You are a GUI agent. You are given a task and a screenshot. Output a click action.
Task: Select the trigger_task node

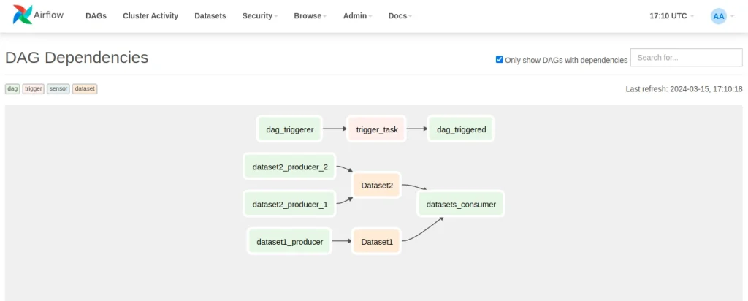click(x=376, y=129)
